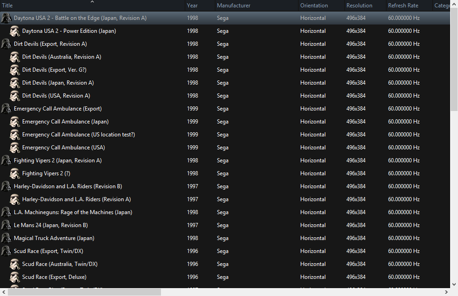The image size is (458, 296).
Task: Click stormtrooper icon for Fighting Vipers 2 (?)
Action: 14,173
